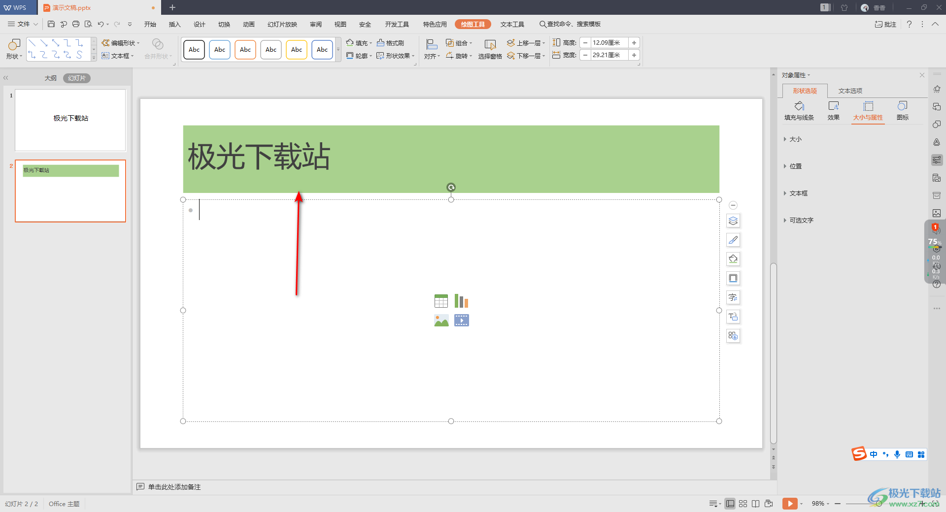The height and width of the screenshot is (512, 946).
Task: Apply the black outlined Abc style swatch
Action: point(194,50)
